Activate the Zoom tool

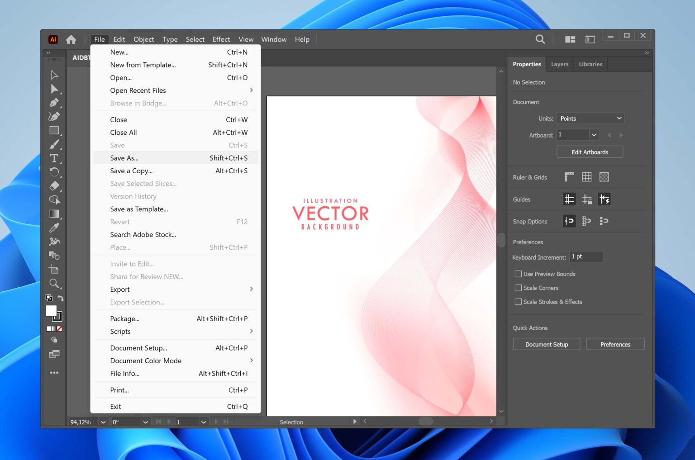pos(54,284)
